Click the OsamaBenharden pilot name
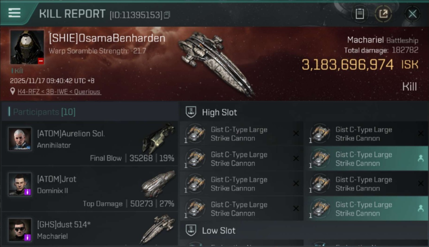429x247 pixels. point(107,38)
